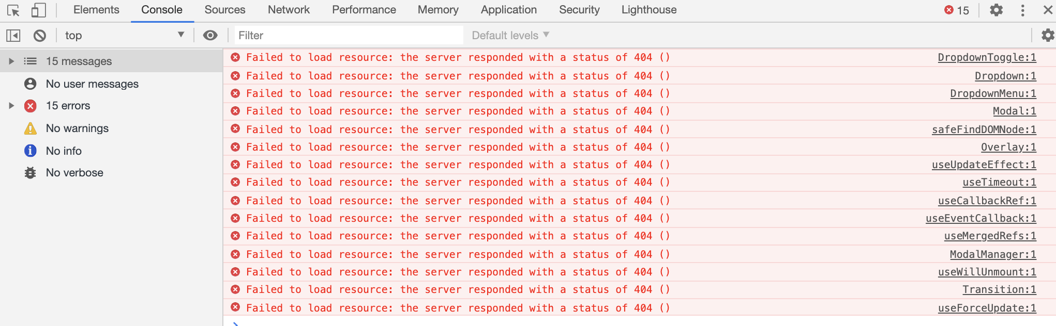Viewport: 1056px width, 326px height.
Task: Select the No warnings filter
Action: 77,128
